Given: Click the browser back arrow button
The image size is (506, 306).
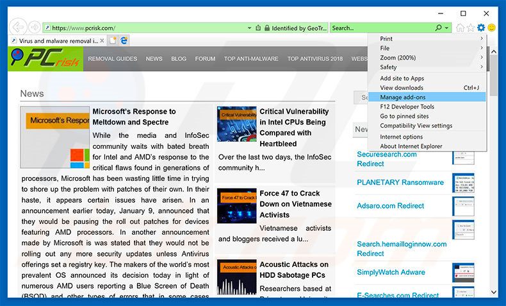Looking at the screenshot, I should point(17,28).
